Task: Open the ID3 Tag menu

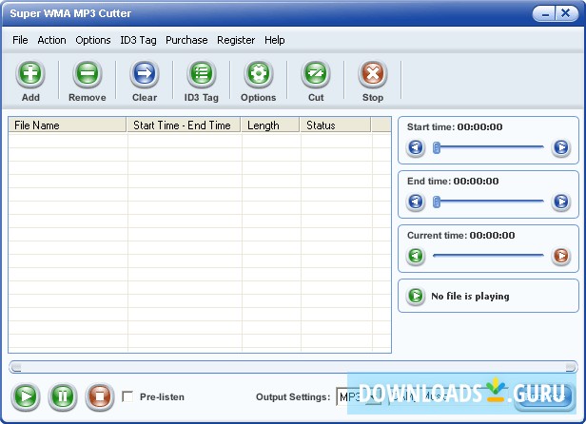Action: tap(138, 40)
